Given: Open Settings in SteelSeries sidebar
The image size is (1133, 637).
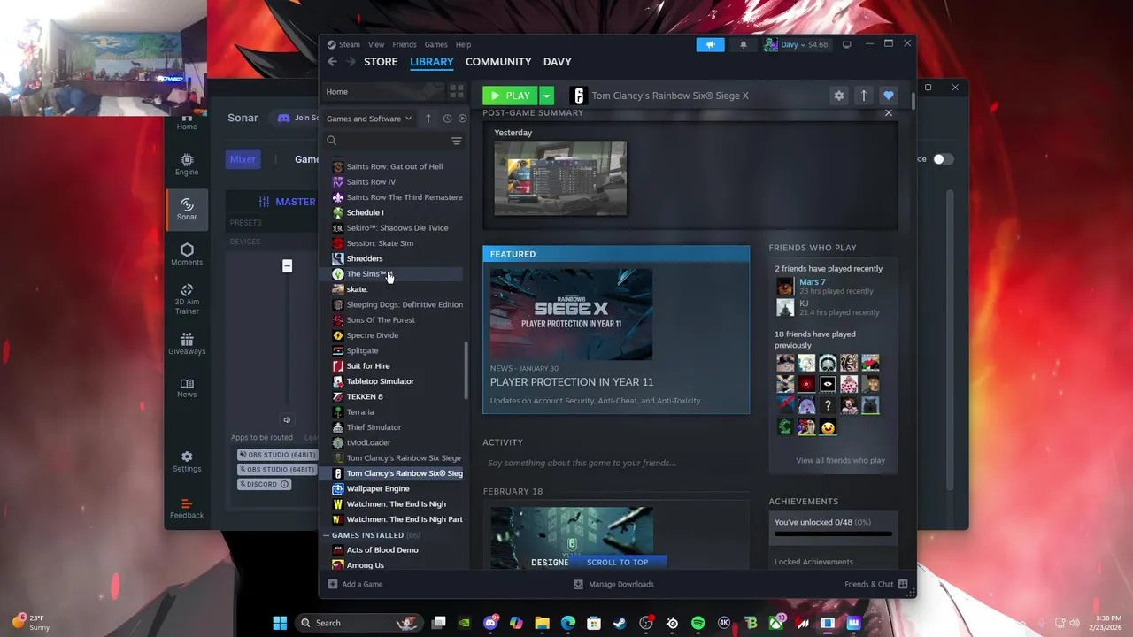Looking at the screenshot, I should click(x=187, y=462).
